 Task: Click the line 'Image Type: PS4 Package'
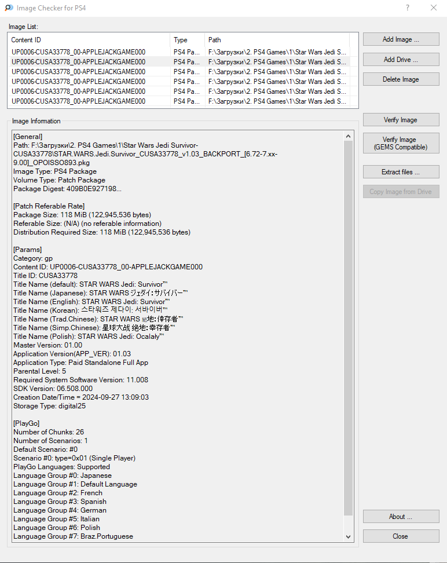point(55,171)
